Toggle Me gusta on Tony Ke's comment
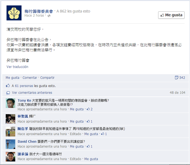The width and height of the screenshot is (190, 165). [x=77, y=109]
